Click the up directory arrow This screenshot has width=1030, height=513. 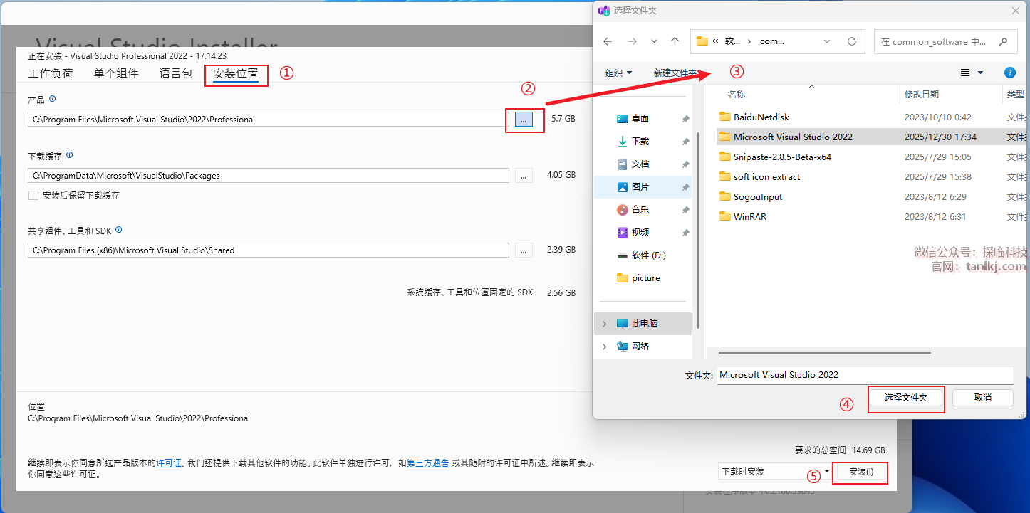(675, 41)
